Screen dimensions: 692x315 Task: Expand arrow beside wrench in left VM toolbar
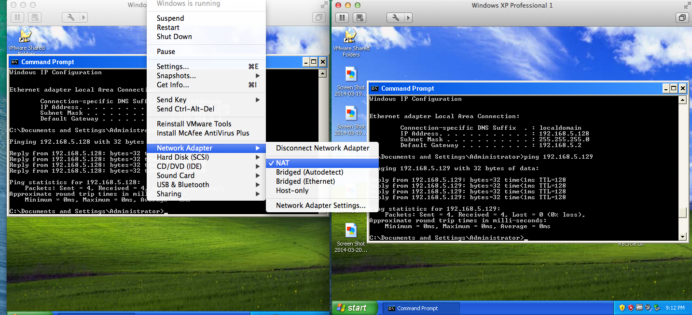tap(83, 18)
